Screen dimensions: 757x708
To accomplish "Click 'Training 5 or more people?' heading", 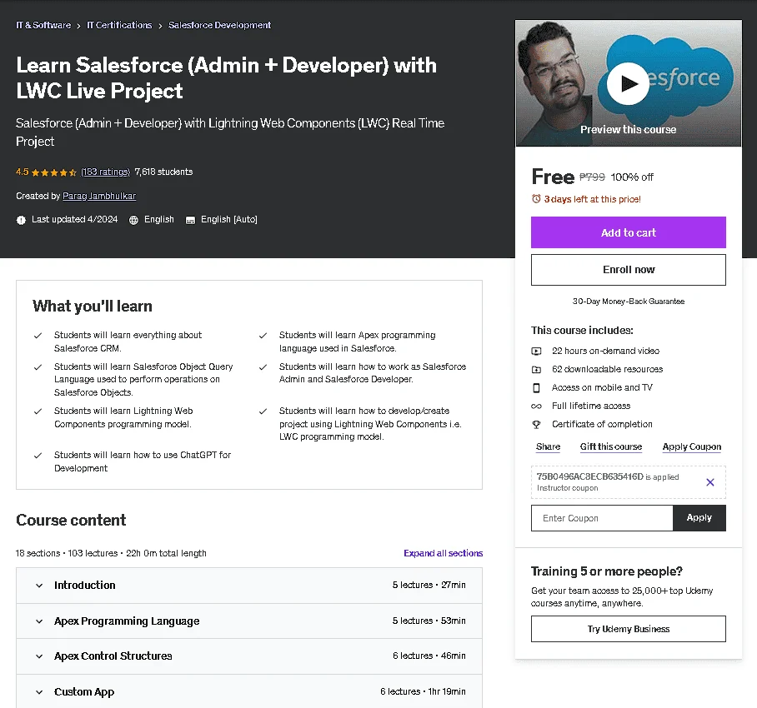I will point(606,571).
